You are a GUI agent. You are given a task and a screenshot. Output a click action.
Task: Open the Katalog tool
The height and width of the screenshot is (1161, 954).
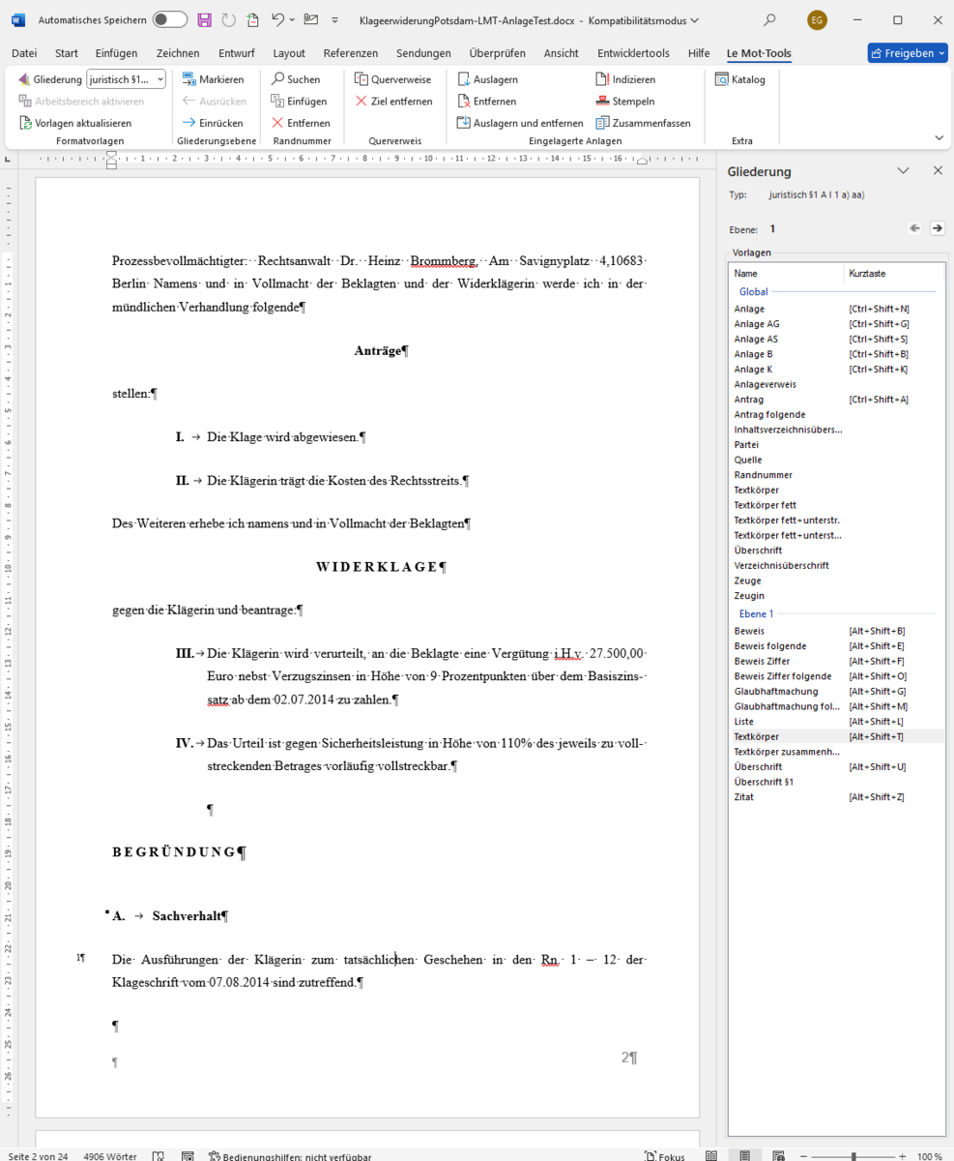point(740,79)
